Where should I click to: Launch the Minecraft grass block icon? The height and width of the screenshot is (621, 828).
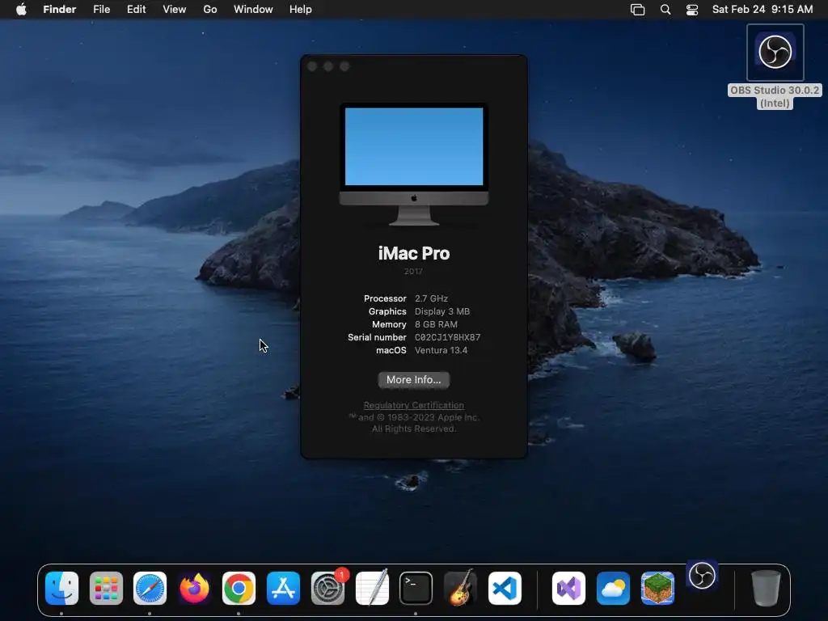point(657,588)
